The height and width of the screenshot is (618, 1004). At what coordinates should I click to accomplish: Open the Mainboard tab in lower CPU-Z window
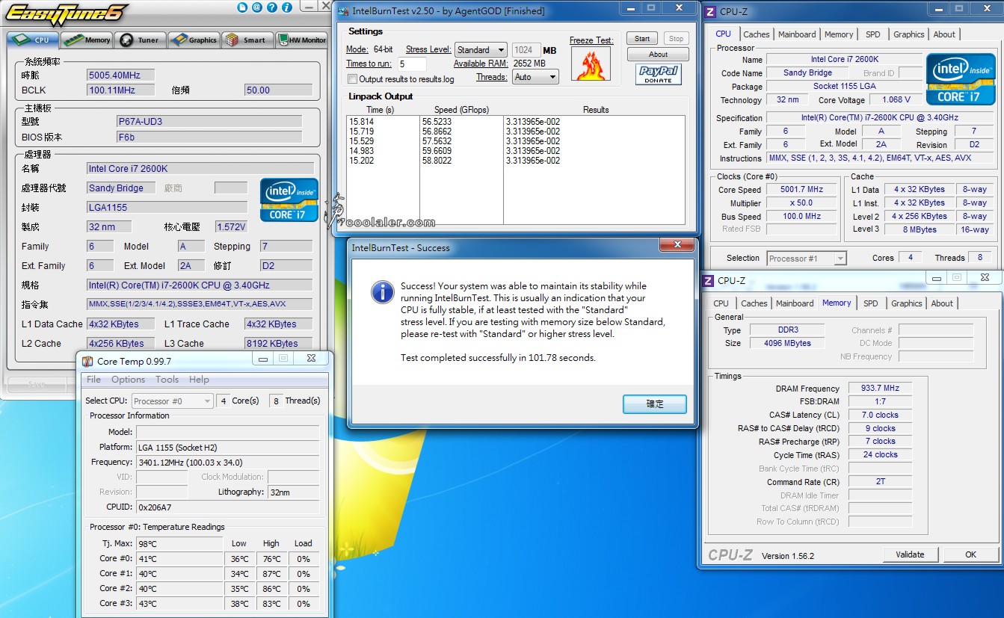click(x=795, y=303)
